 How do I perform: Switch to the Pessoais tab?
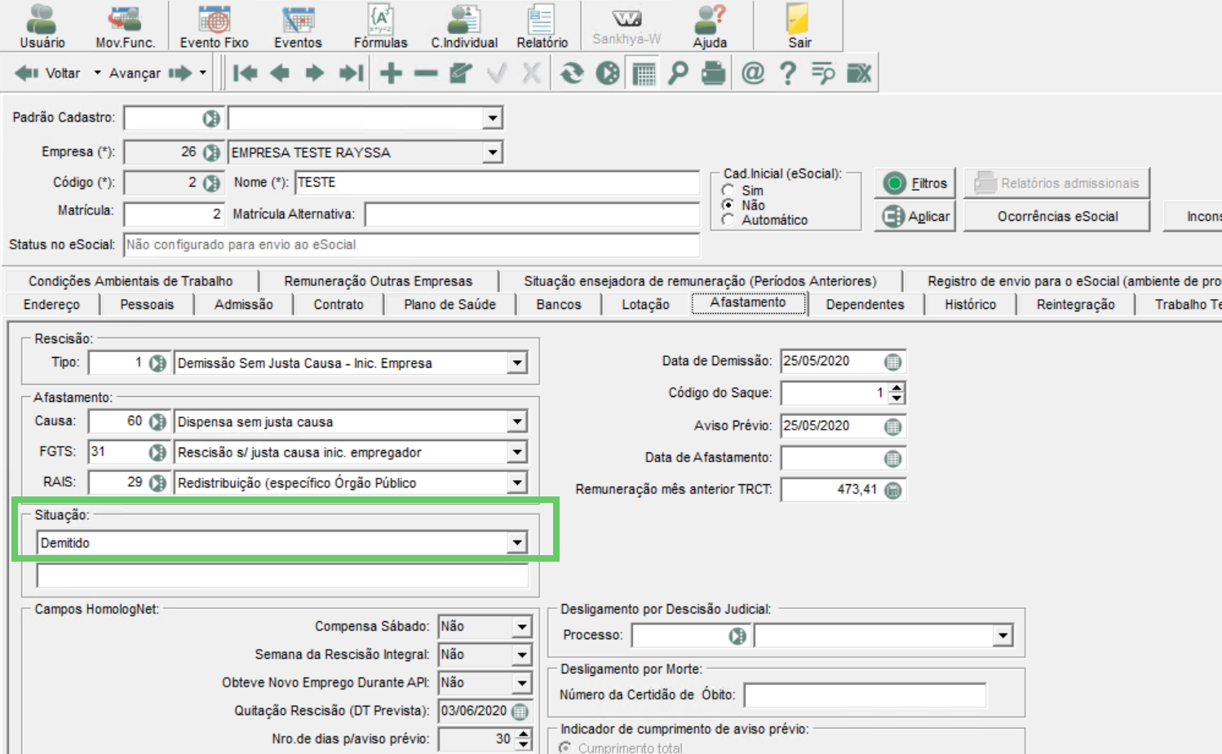click(x=147, y=304)
